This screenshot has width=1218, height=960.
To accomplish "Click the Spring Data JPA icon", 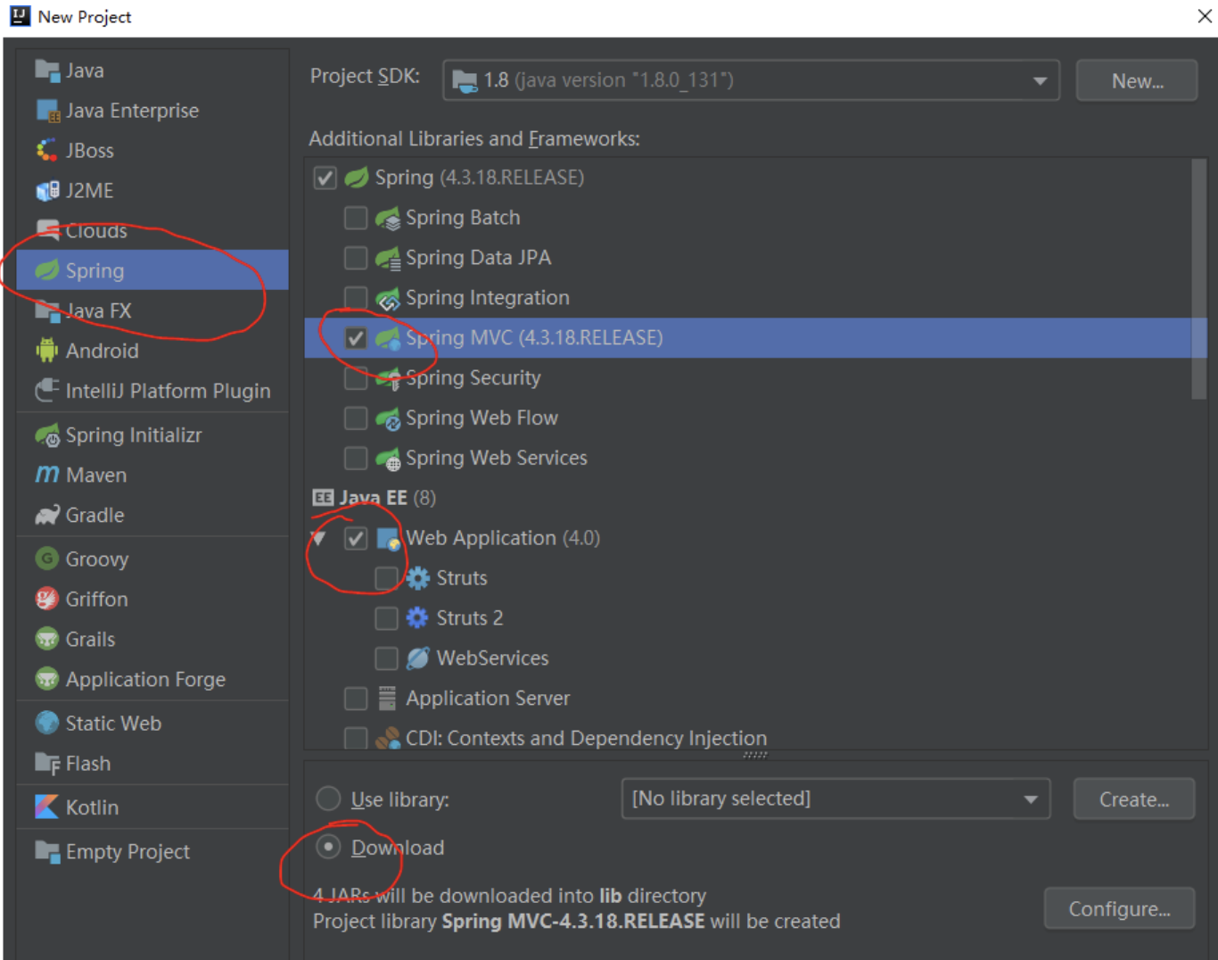I will [x=388, y=258].
